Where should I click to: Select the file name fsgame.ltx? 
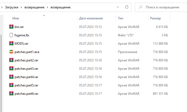pos(22,35)
